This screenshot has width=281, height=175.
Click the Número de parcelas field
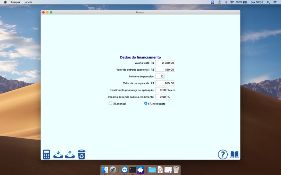tap(160, 76)
